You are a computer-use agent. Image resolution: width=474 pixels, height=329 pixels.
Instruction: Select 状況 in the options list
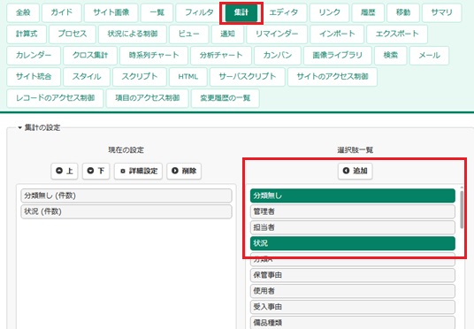tap(353, 243)
